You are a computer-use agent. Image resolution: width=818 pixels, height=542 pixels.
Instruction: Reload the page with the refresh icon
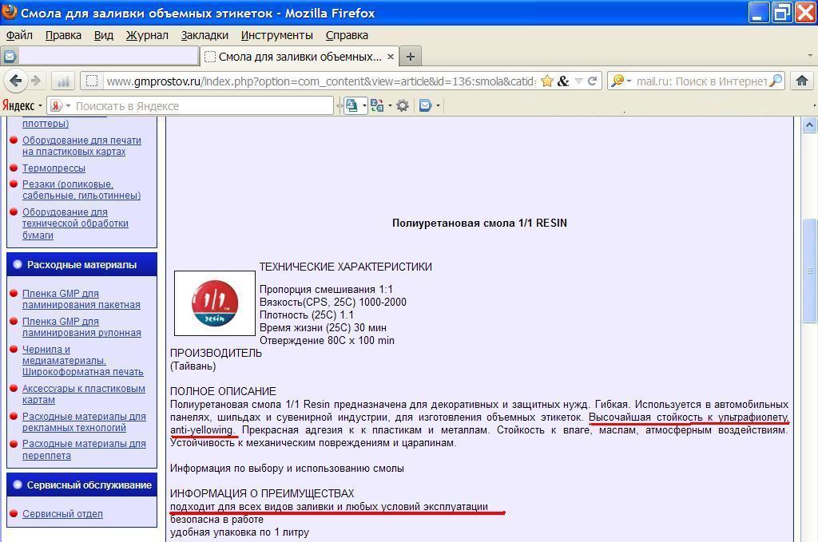click(592, 81)
